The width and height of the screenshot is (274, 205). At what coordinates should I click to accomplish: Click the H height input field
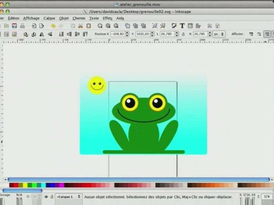coord(201,34)
